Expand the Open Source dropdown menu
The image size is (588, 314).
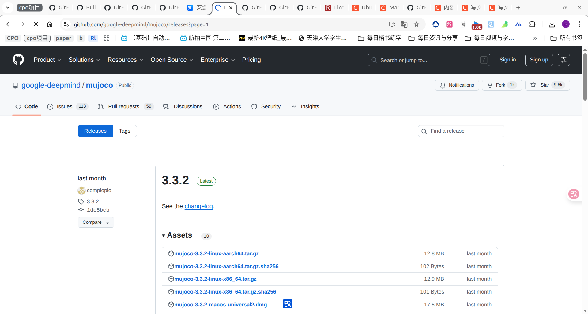pos(172,60)
